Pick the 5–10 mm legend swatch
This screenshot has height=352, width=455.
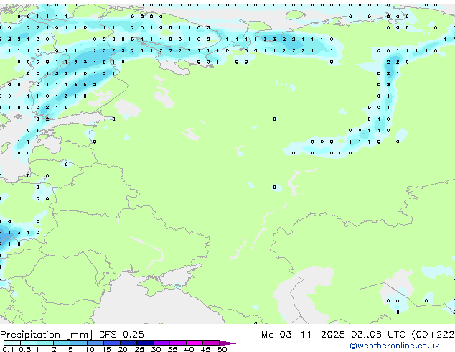pos(78,343)
